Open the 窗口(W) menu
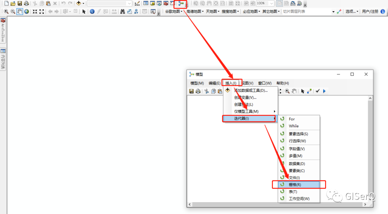The height and width of the screenshot is (214, 388). (x=265, y=83)
